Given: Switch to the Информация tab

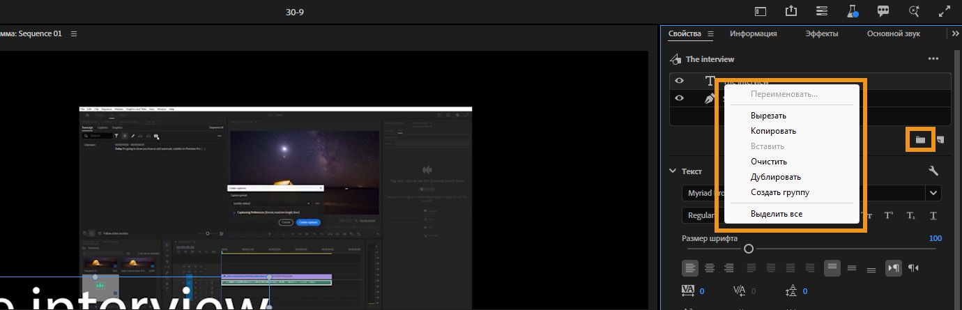Looking at the screenshot, I should point(754,33).
